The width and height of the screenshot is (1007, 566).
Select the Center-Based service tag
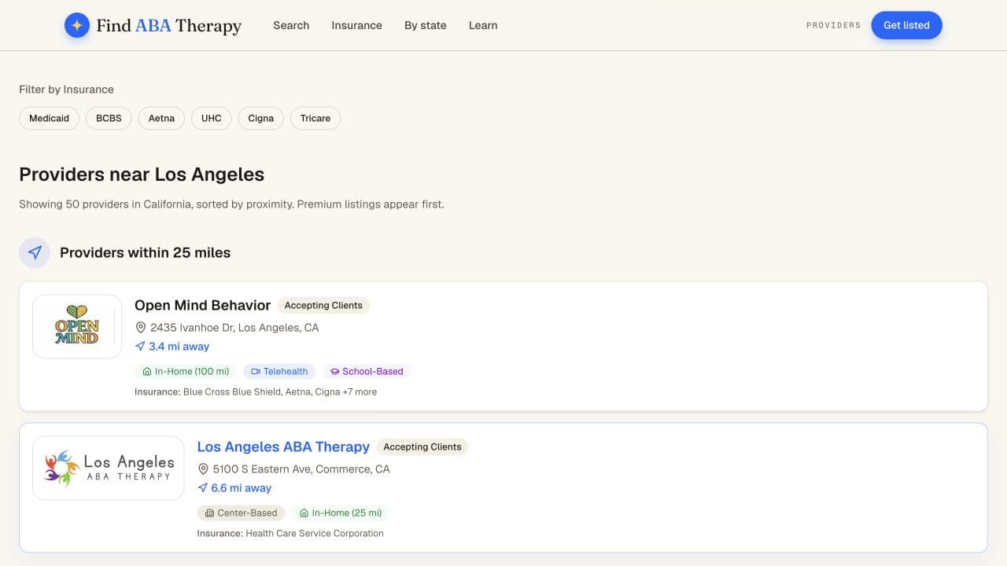point(241,513)
